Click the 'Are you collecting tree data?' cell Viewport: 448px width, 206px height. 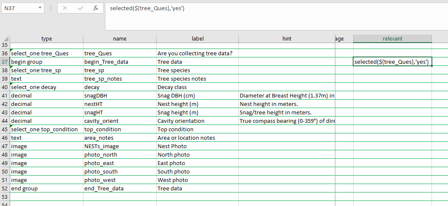click(197, 54)
